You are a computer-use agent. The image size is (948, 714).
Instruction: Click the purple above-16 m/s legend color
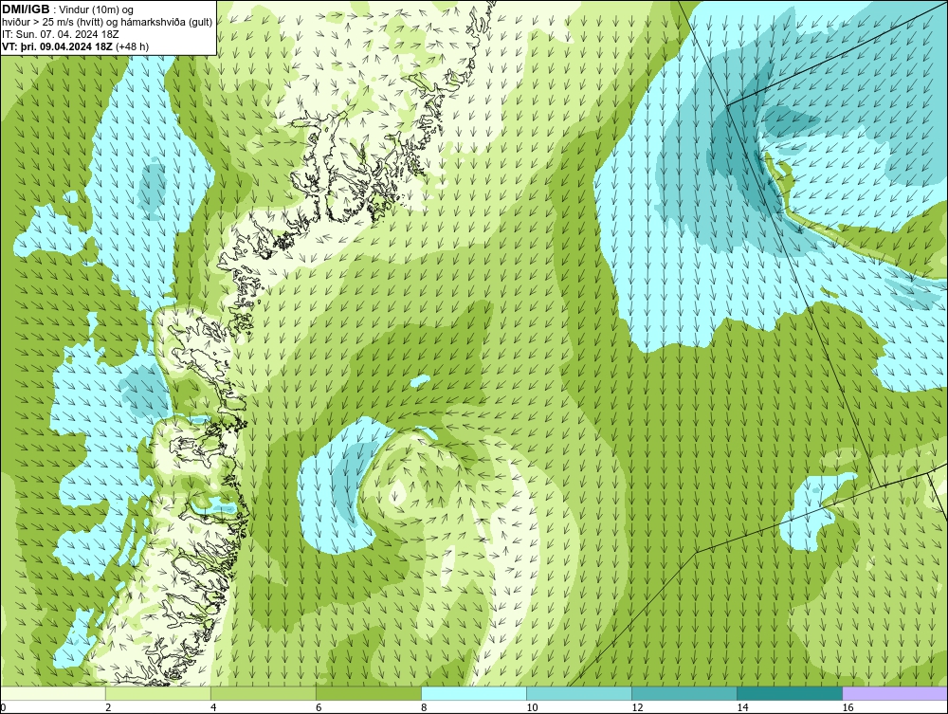(x=895, y=693)
